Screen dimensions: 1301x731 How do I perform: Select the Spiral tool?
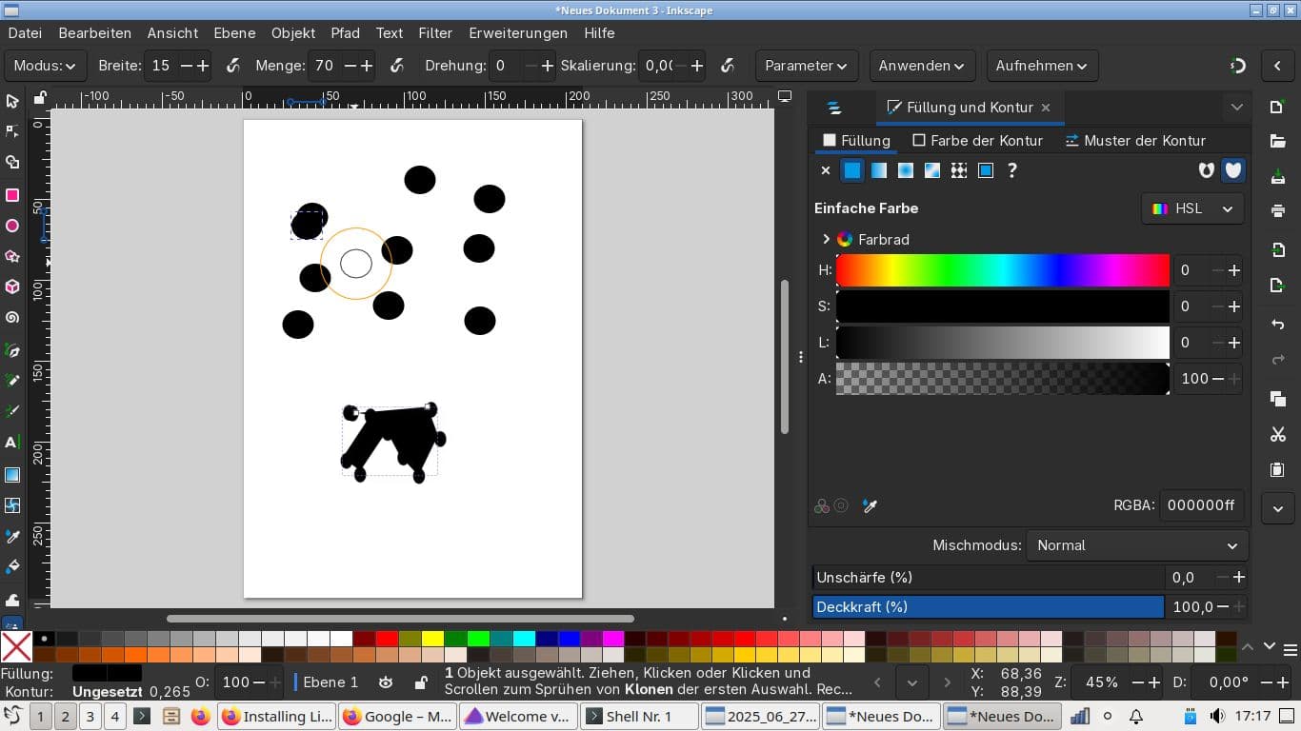pyautogui.click(x=12, y=318)
